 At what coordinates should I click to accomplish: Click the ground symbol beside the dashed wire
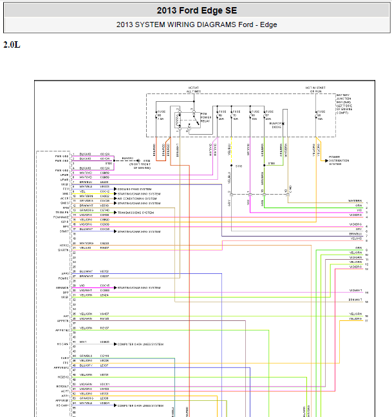(138, 160)
